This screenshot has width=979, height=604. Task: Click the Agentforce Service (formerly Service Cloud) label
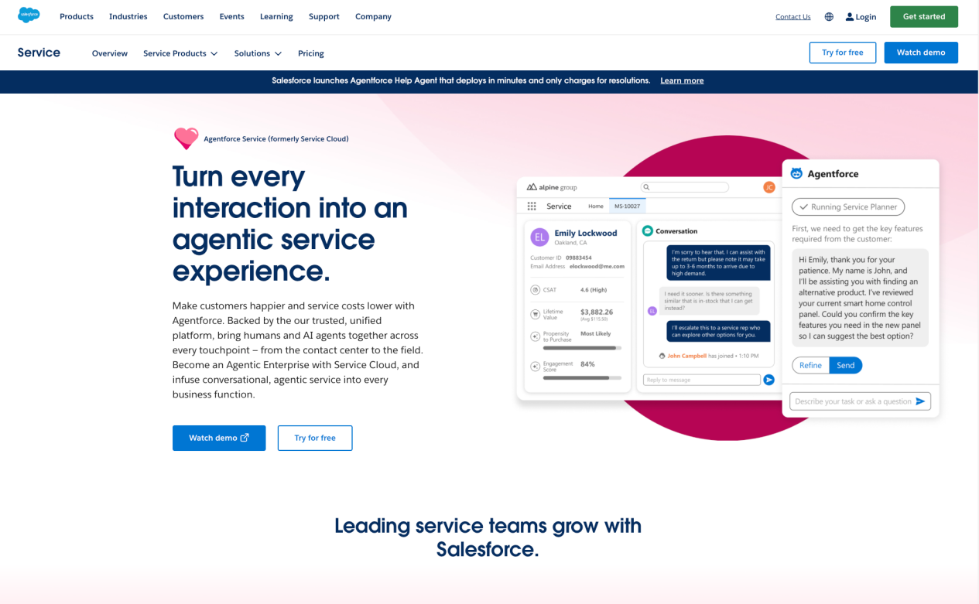tap(276, 139)
